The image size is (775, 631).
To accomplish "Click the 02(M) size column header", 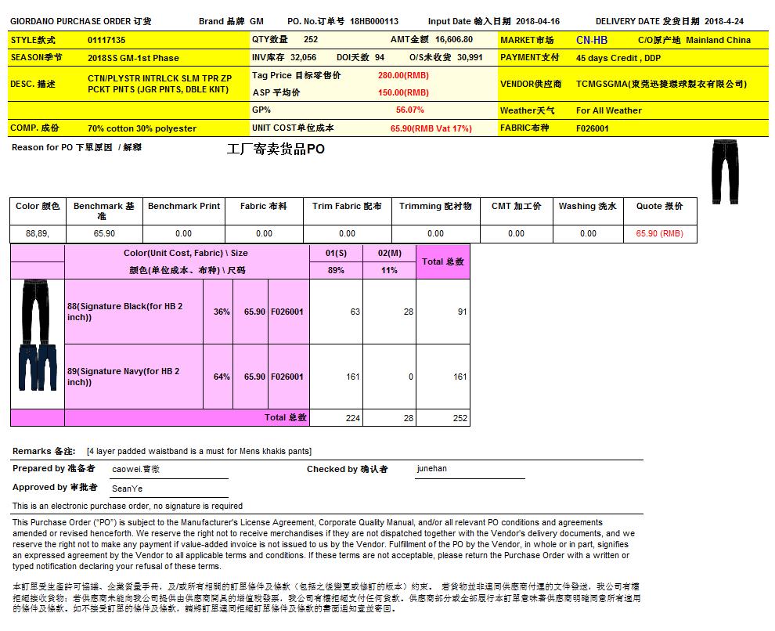I will [389, 254].
